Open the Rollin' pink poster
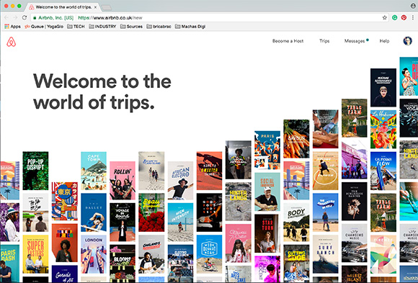The width and height of the screenshot is (418, 283). point(123,181)
